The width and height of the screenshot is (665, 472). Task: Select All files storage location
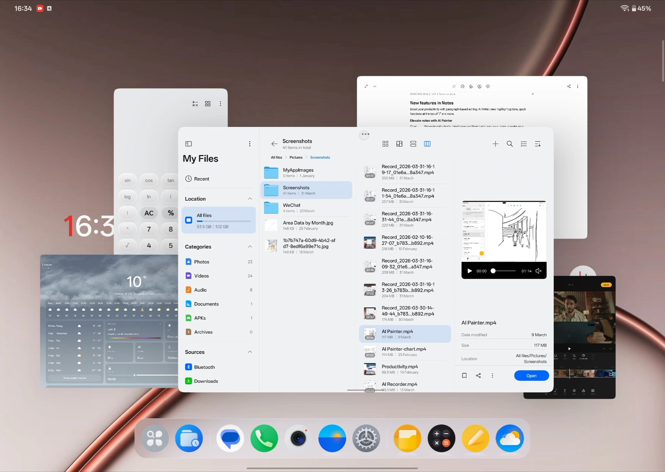(x=218, y=220)
